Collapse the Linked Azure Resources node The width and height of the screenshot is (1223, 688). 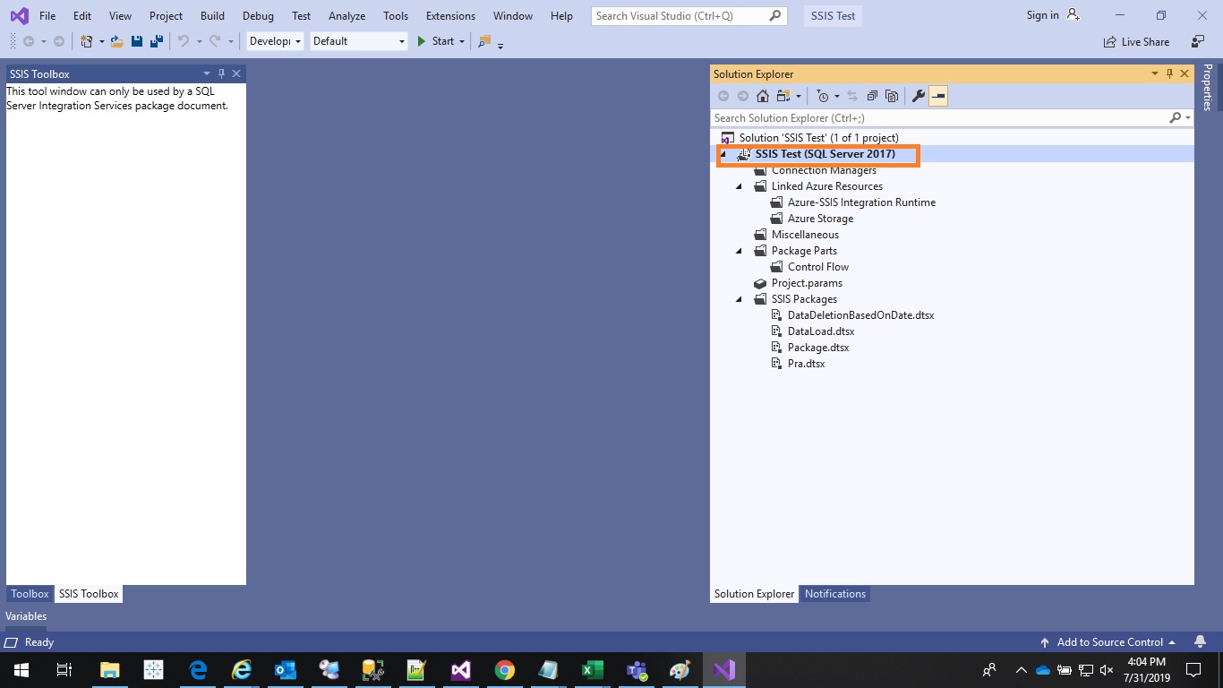coord(739,185)
